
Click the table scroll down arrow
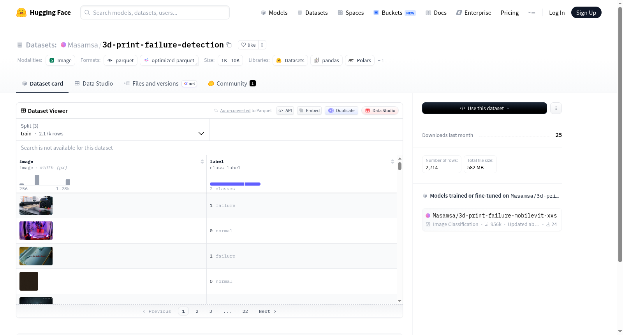(x=399, y=301)
